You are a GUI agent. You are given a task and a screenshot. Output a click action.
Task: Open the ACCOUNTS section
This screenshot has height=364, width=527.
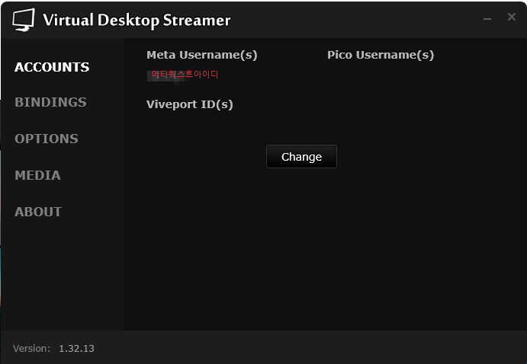(52, 67)
